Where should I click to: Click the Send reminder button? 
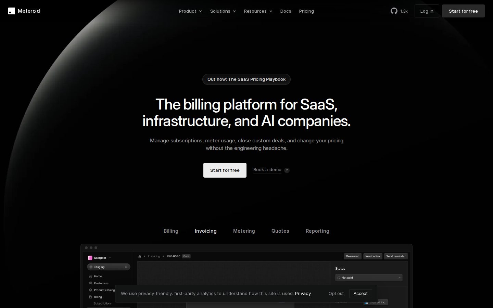[396, 256]
